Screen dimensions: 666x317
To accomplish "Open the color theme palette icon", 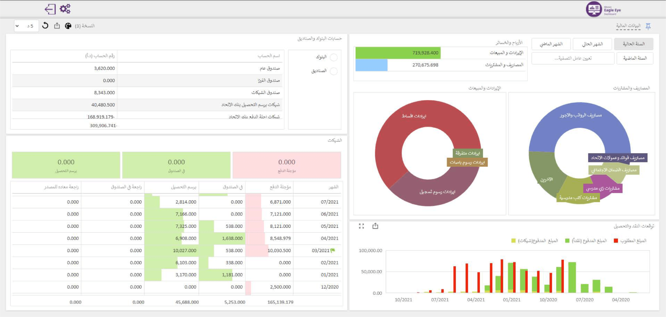I will tap(68, 26).
